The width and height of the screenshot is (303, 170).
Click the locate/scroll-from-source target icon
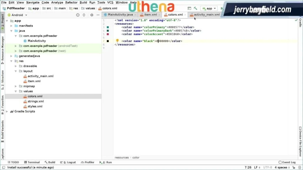[78, 15]
